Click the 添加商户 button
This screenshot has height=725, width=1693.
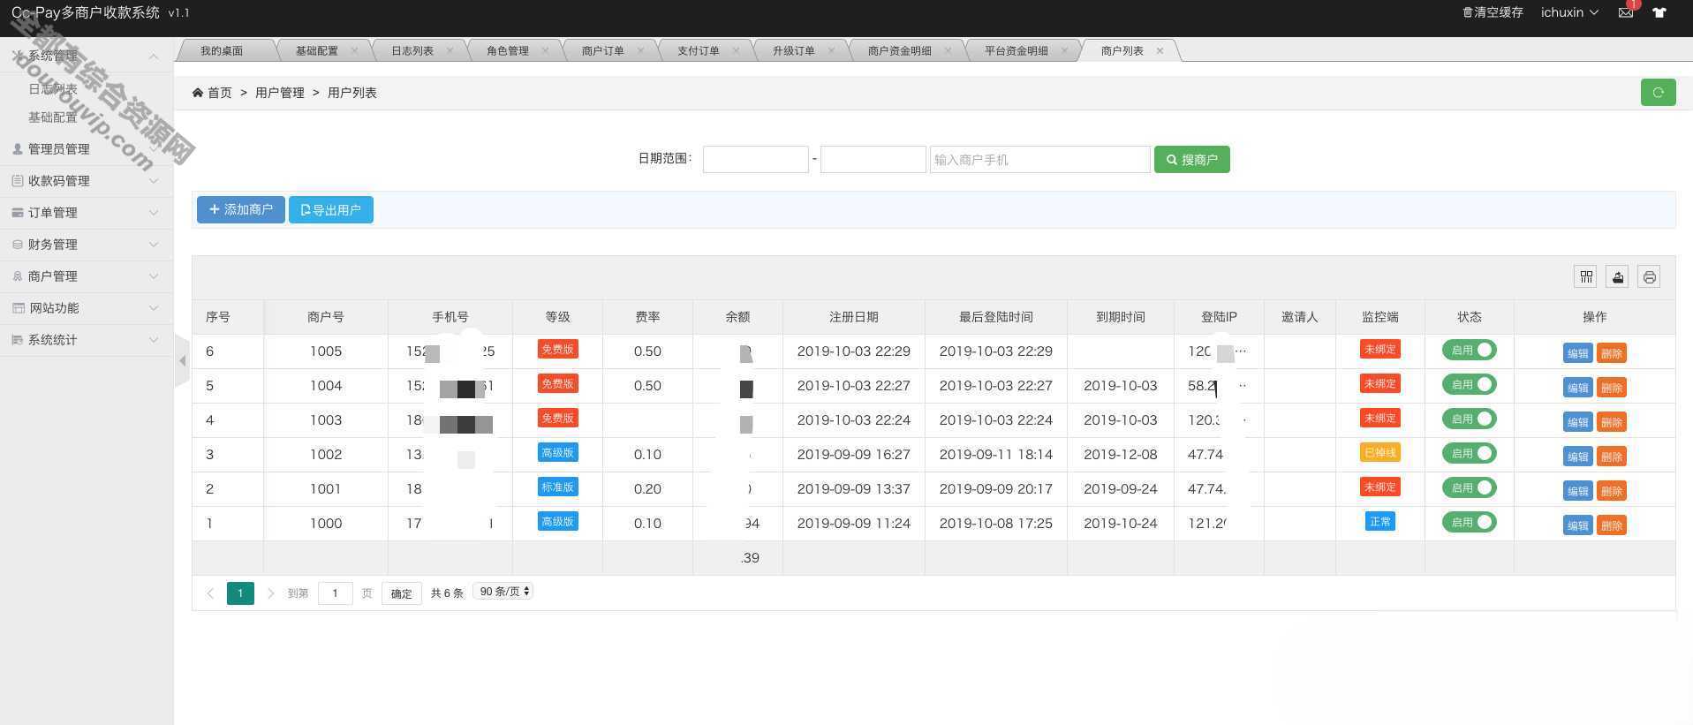click(x=240, y=209)
